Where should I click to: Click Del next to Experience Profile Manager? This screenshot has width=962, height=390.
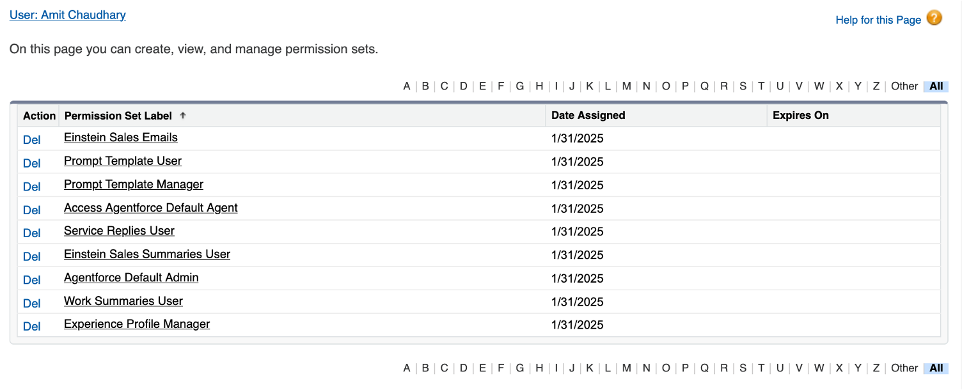tap(32, 326)
